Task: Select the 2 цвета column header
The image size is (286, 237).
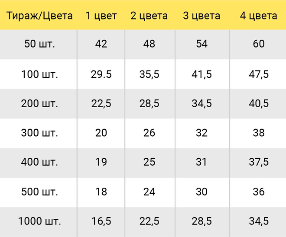Action: pos(149,16)
